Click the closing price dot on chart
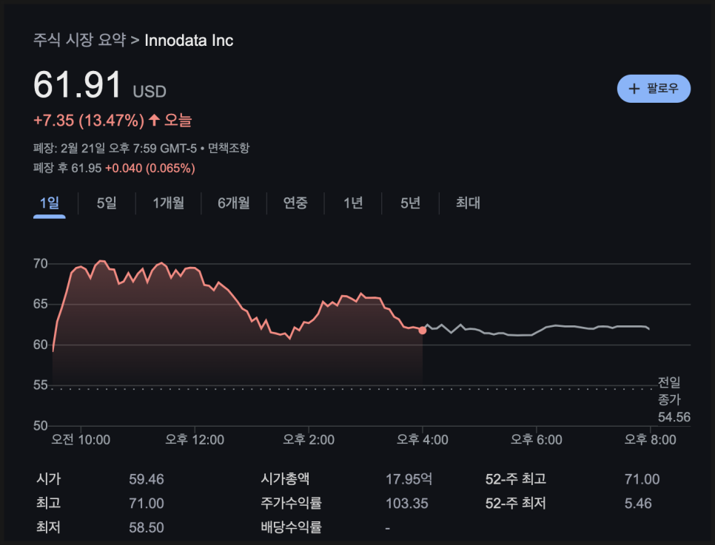This screenshot has width=715, height=545. click(422, 331)
